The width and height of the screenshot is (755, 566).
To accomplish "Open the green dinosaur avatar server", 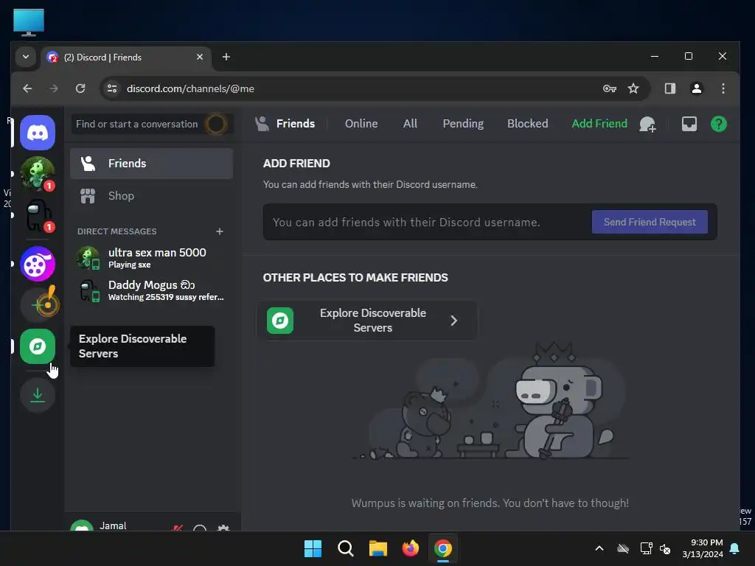I will (x=38, y=174).
